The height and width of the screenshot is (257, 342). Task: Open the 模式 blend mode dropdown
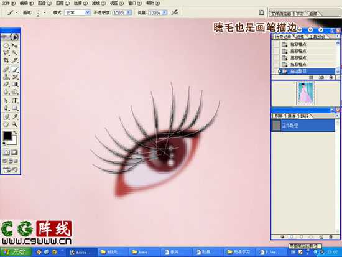point(78,12)
